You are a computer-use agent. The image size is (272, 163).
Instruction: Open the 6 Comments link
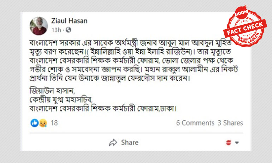point(195,123)
